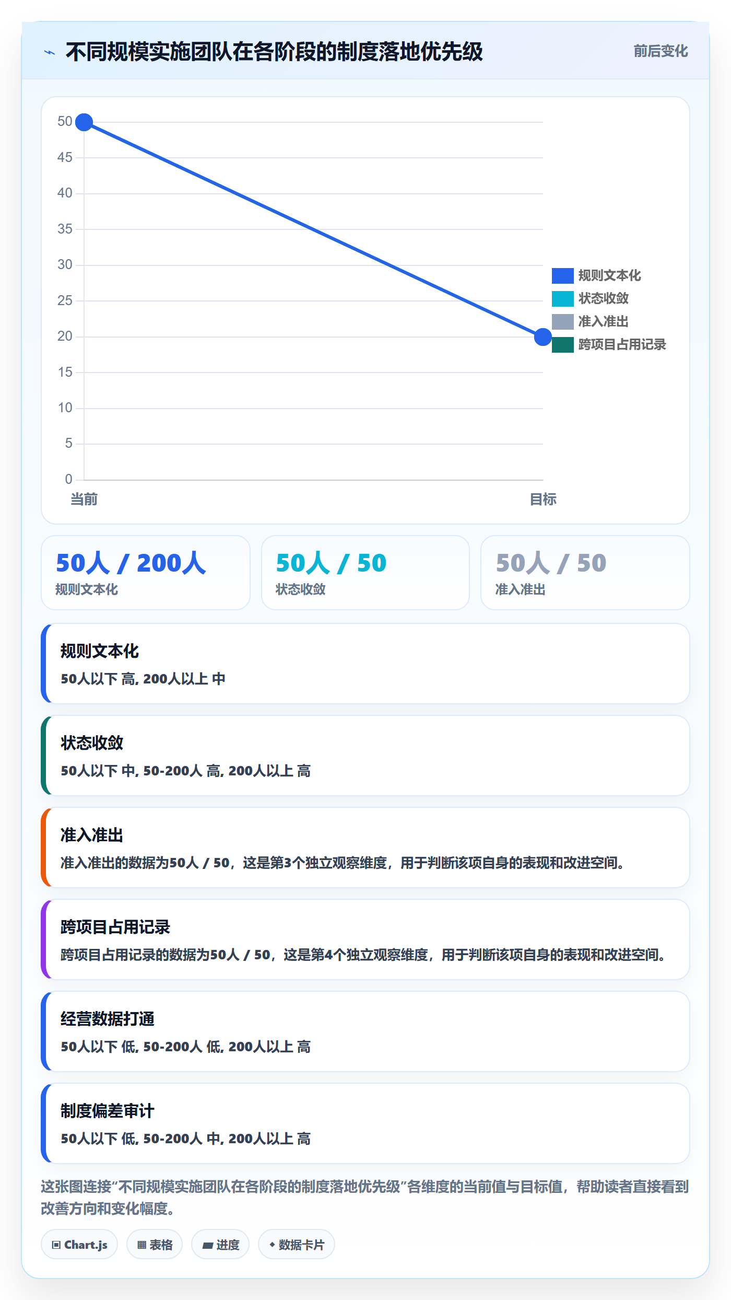
Task: Toggle 状态收敛 legend cyan swatch
Action: pos(562,298)
